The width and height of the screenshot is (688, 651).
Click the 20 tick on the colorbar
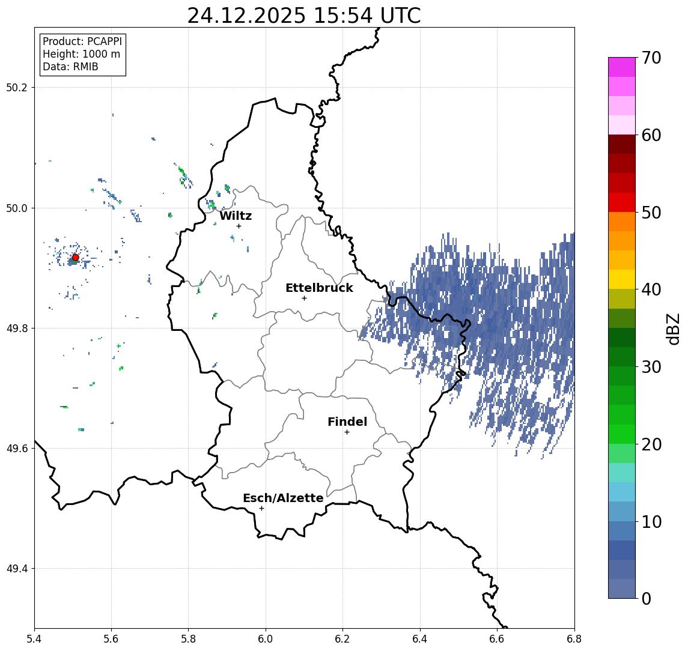651,444
